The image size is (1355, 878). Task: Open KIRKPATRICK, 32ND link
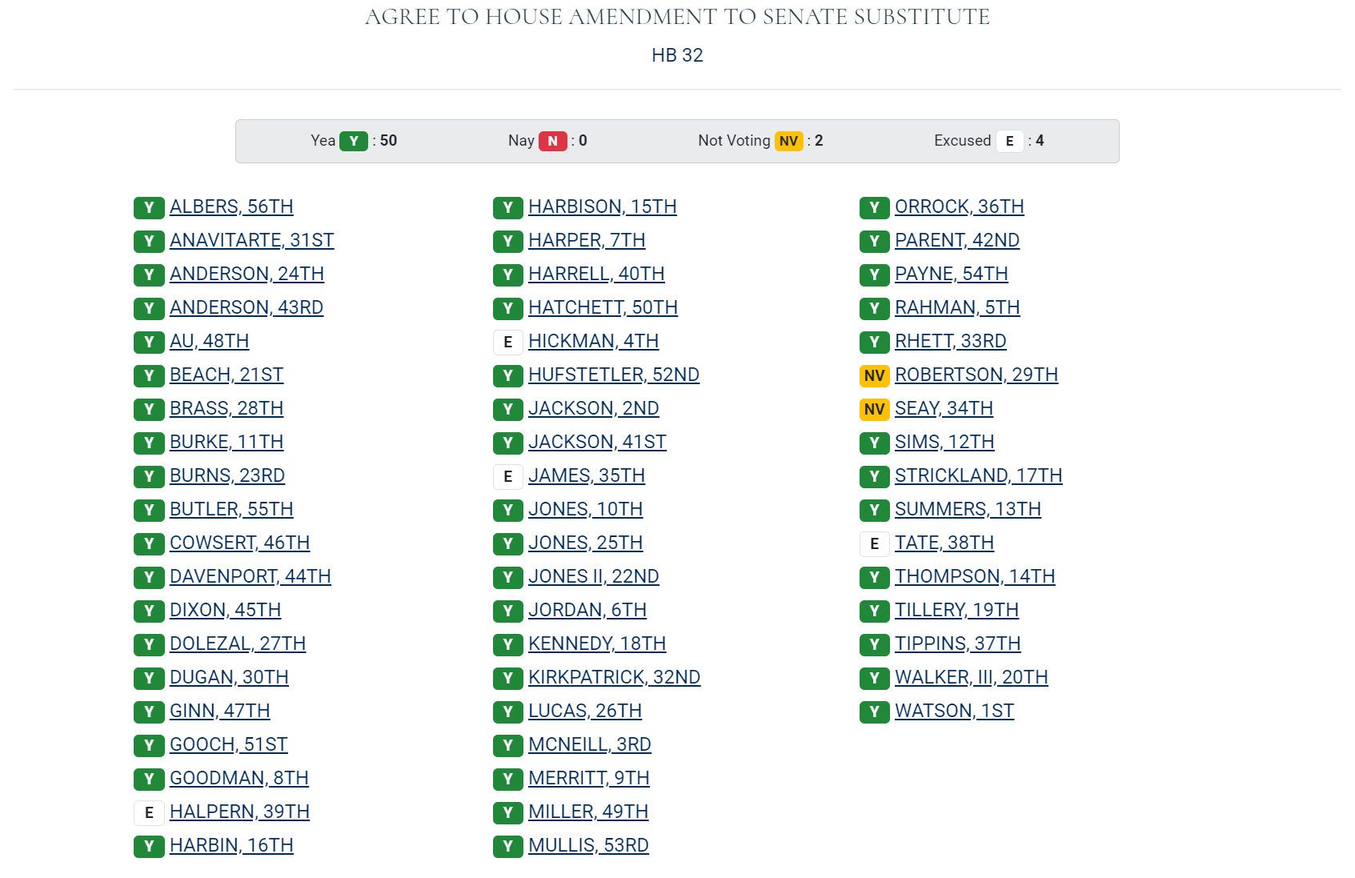coord(614,677)
